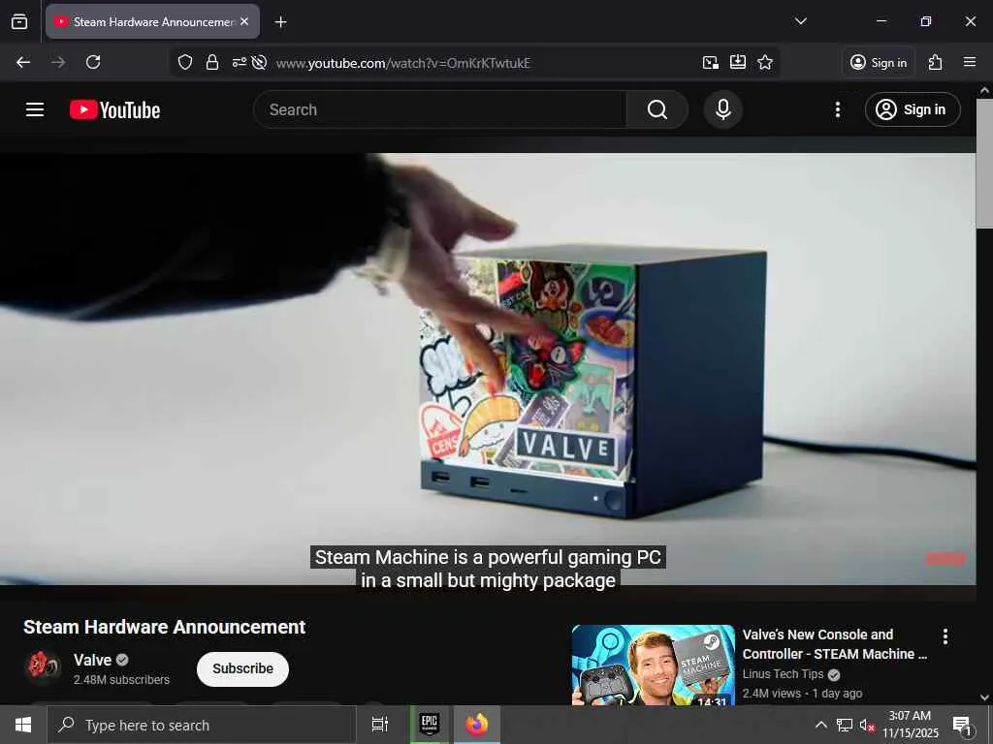
Task: Click scrollbar down arrow
Action: [984, 697]
